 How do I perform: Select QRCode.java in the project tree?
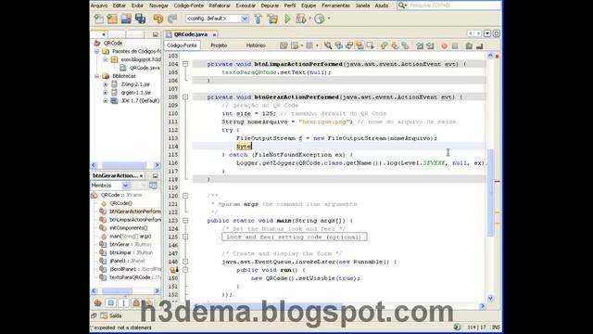(145, 68)
